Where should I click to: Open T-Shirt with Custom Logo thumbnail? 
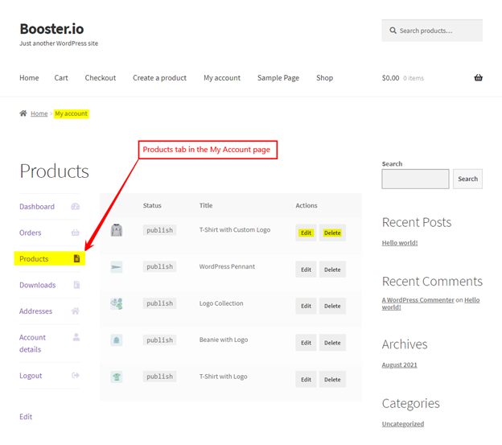click(117, 230)
